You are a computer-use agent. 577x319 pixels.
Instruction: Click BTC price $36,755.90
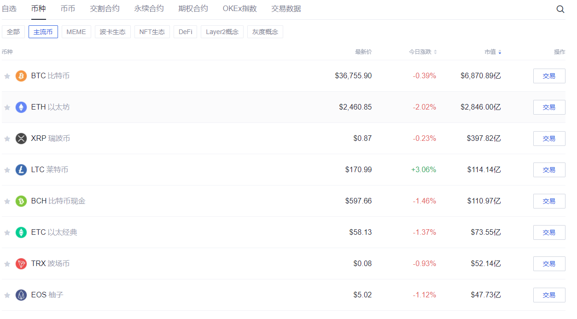(353, 76)
